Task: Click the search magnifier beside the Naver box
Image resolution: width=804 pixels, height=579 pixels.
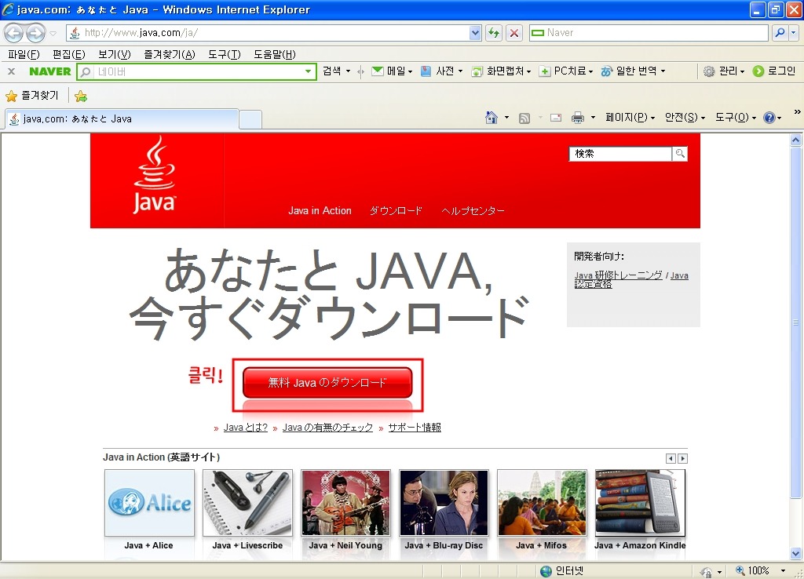Action: [x=780, y=33]
